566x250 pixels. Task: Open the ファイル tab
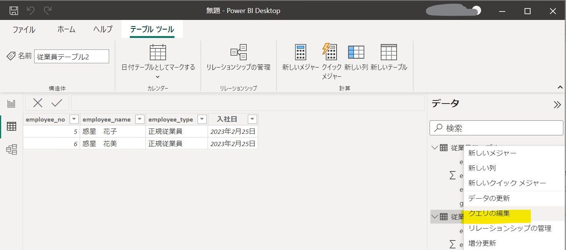pyautogui.click(x=24, y=30)
